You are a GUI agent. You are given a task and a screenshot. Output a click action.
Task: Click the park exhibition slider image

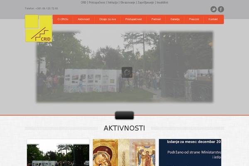[124, 67]
